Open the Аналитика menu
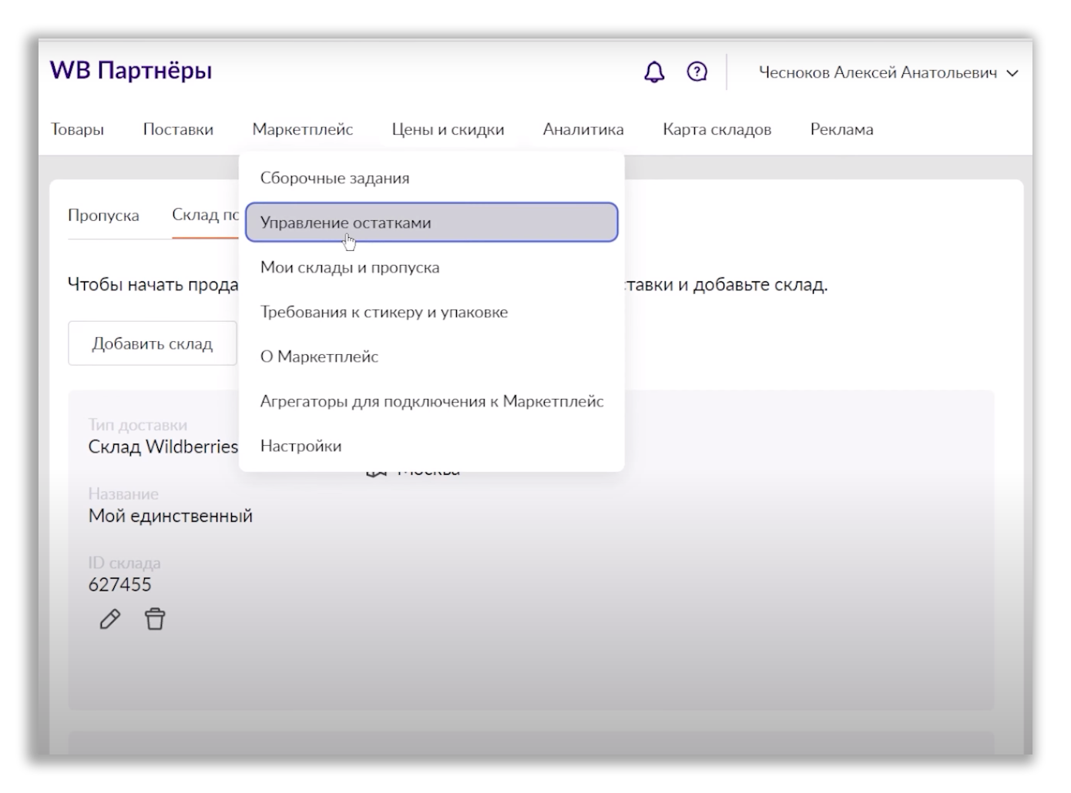1071x793 pixels. pyautogui.click(x=583, y=129)
